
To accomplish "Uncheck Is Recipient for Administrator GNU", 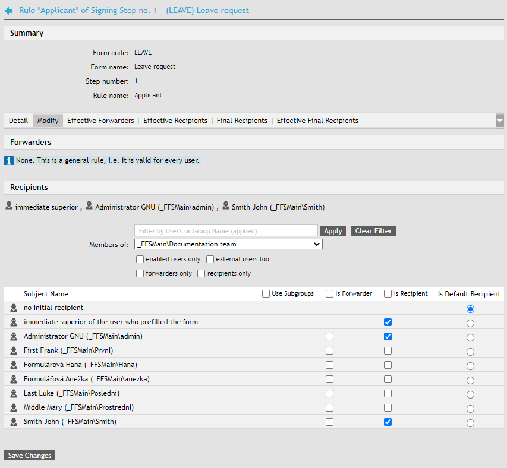I will tap(388, 337).
